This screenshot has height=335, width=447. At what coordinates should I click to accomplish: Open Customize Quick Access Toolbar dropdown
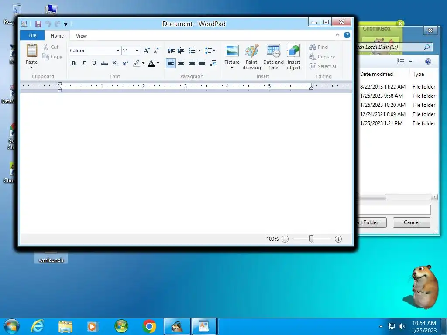tap(65, 24)
